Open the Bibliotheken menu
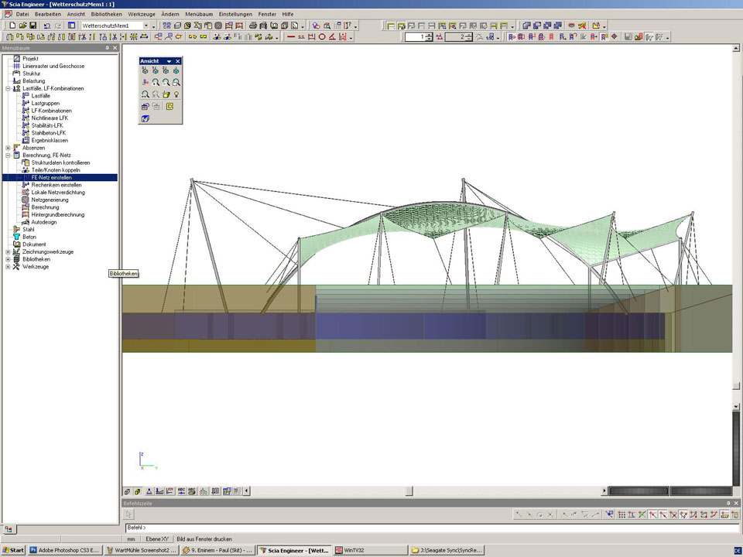Viewport: 743px width, 557px height. point(104,14)
